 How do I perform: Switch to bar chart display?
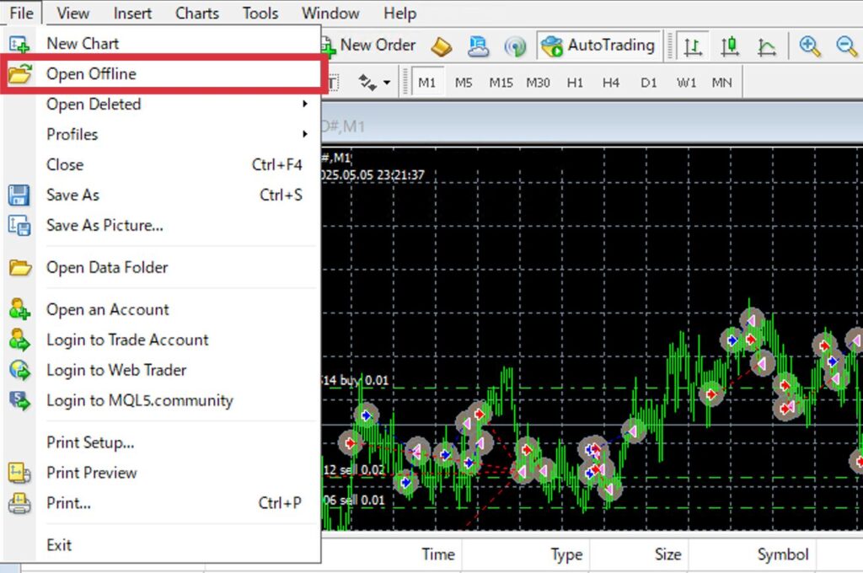pos(693,46)
